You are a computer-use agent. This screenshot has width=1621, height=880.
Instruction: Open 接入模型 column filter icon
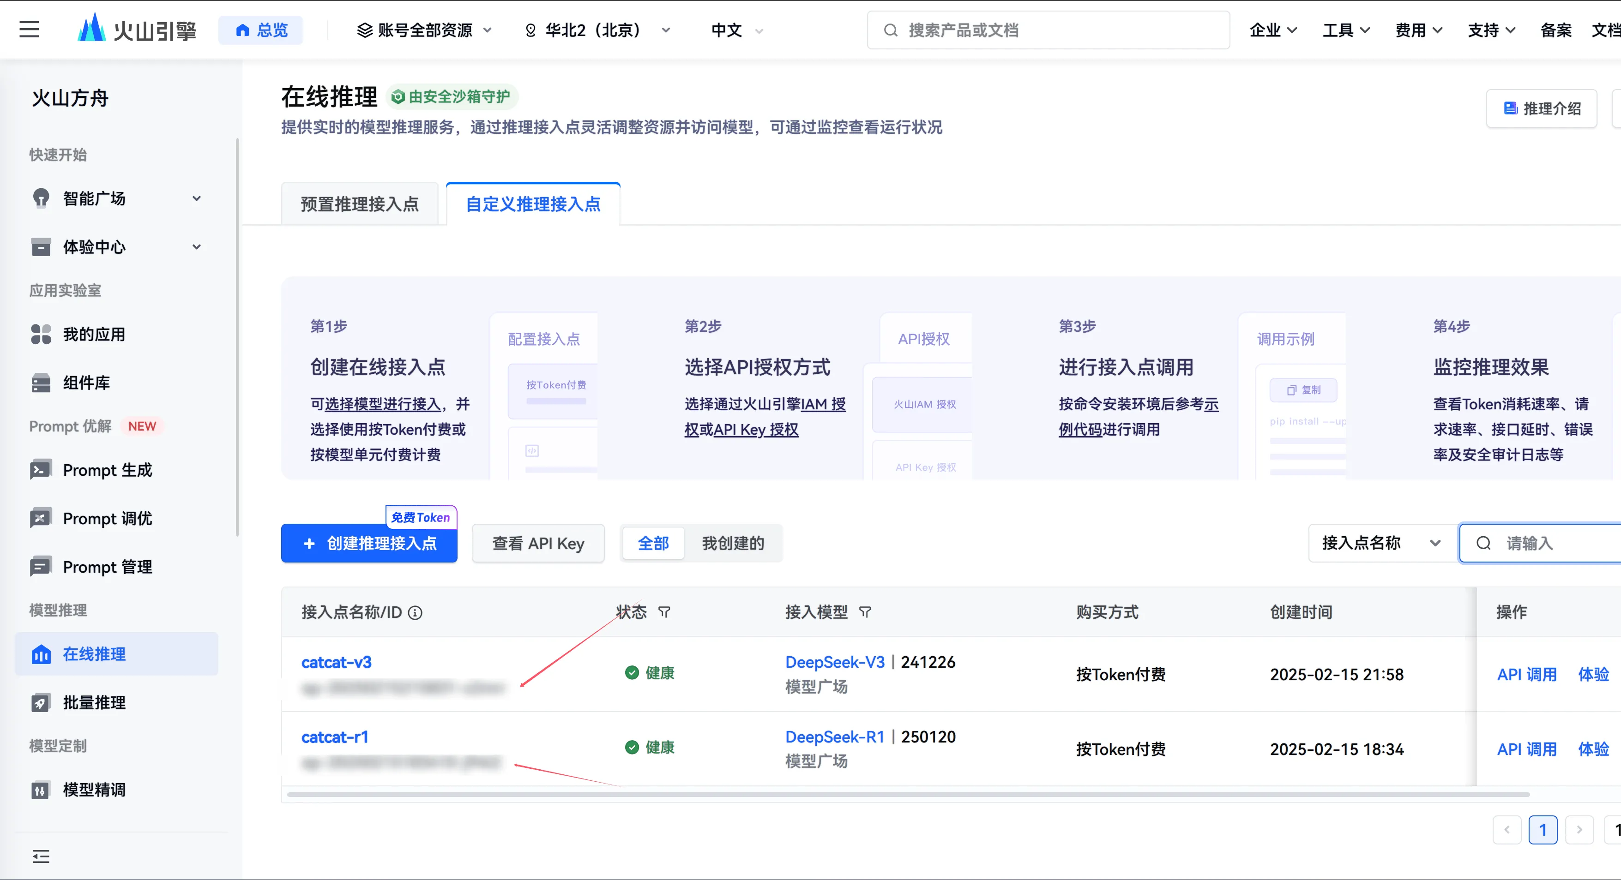pos(865,612)
